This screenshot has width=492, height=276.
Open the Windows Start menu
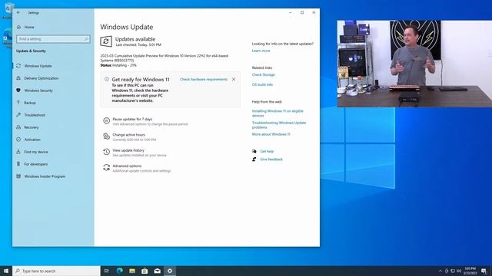[x=6, y=271]
